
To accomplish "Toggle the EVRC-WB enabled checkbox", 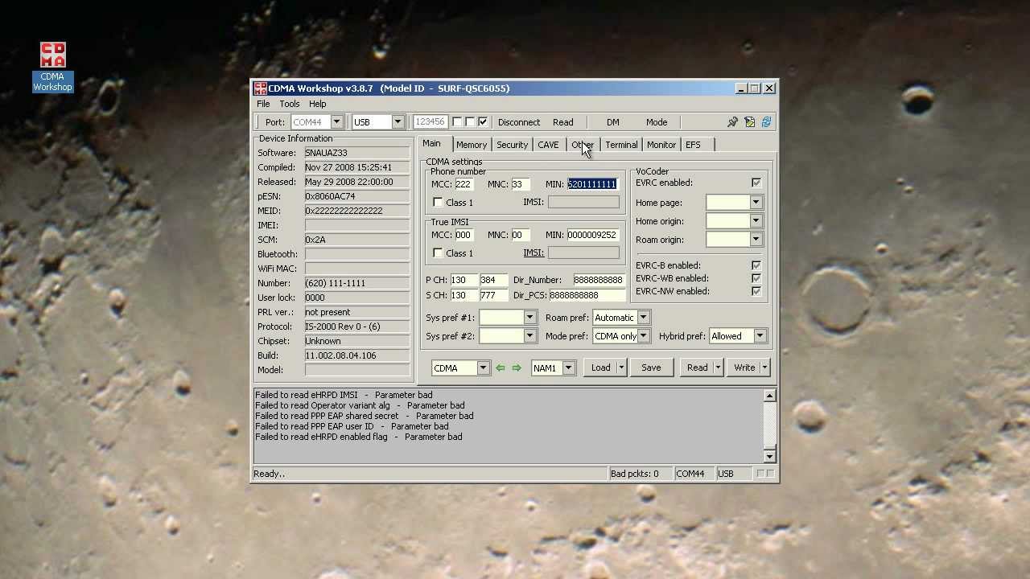I will pos(756,278).
